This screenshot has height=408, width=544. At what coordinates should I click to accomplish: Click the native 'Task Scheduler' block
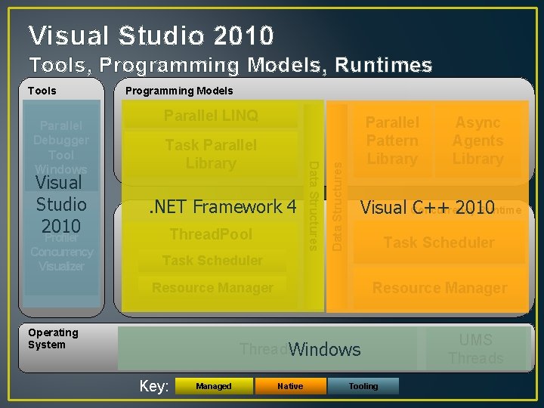439,243
